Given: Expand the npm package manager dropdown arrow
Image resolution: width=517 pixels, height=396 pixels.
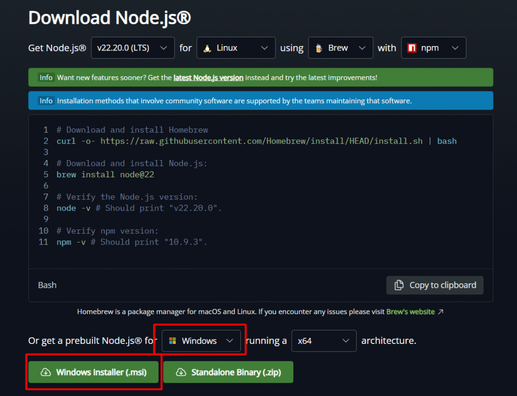Looking at the screenshot, I should click(x=455, y=48).
